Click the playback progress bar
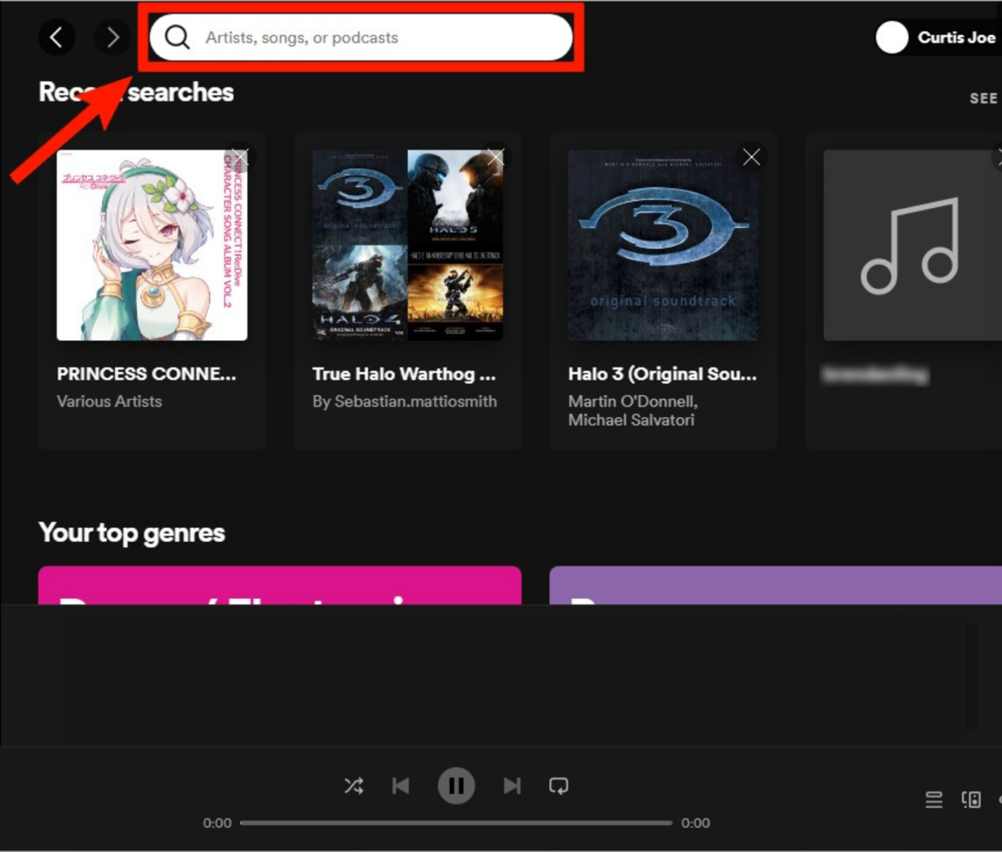1002x852 pixels. pos(456,823)
